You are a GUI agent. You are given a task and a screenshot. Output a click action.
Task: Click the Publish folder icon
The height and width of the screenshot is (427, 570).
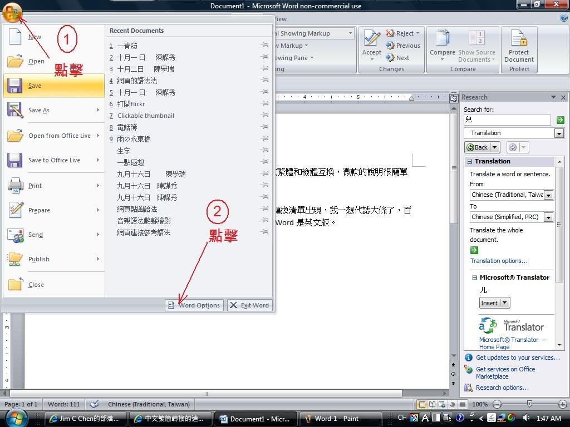click(x=15, y=259)
